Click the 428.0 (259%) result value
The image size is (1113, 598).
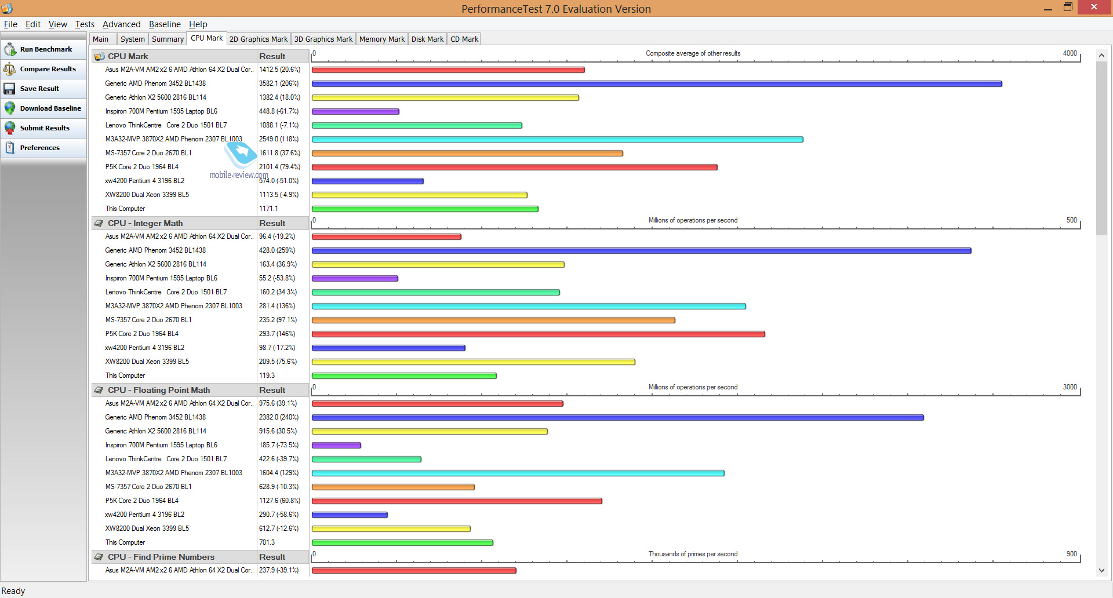(x=277, y=250)
